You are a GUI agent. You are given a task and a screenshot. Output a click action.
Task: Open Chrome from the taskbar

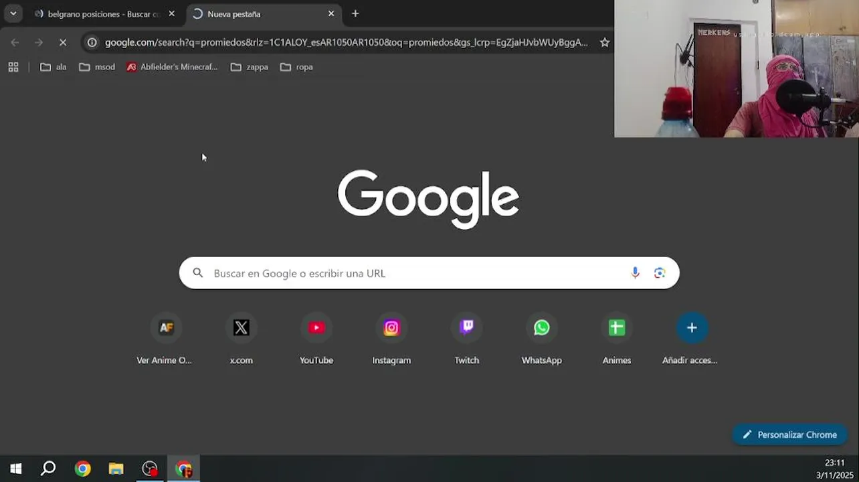[x=83, y=469]
